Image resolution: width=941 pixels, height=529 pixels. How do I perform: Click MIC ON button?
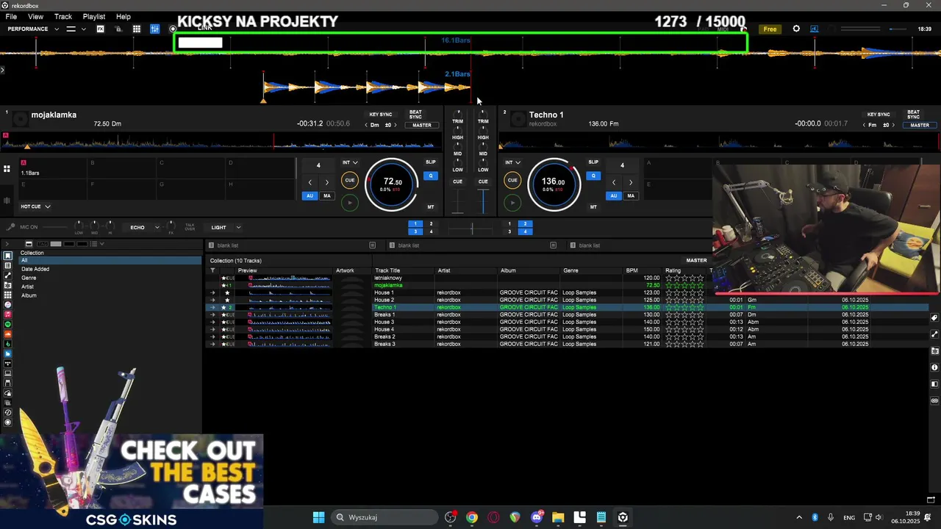[x=29, y=227]
